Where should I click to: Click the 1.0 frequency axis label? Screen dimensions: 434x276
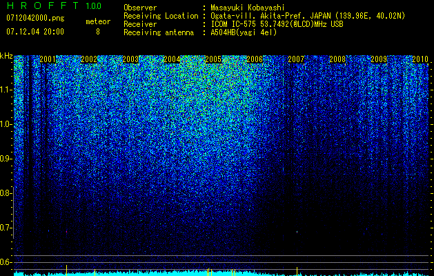[6, 125]
